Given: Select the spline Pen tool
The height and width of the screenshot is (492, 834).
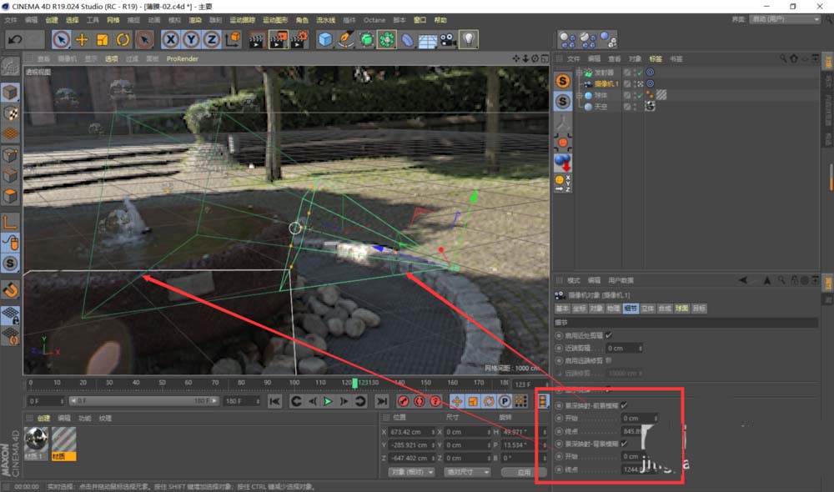Looking at the screenshot, I should pos(346,39).
